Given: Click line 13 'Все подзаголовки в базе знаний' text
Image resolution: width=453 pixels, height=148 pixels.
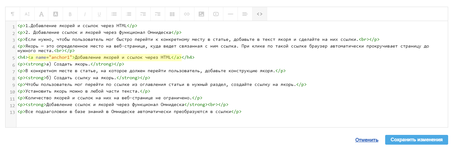Looking at the screenshot, I should pos(129,112).
